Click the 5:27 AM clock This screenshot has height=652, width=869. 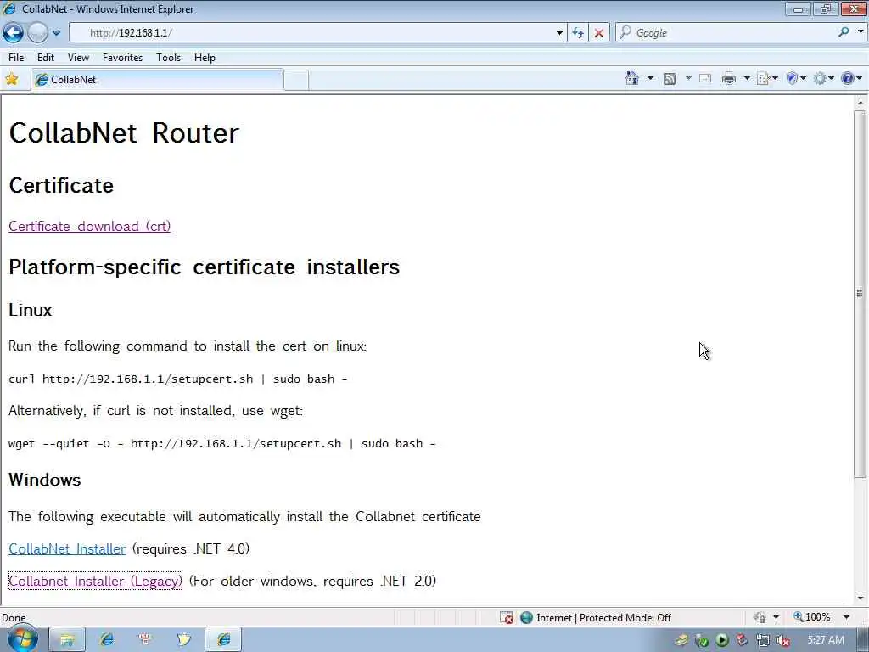(826, 640)
